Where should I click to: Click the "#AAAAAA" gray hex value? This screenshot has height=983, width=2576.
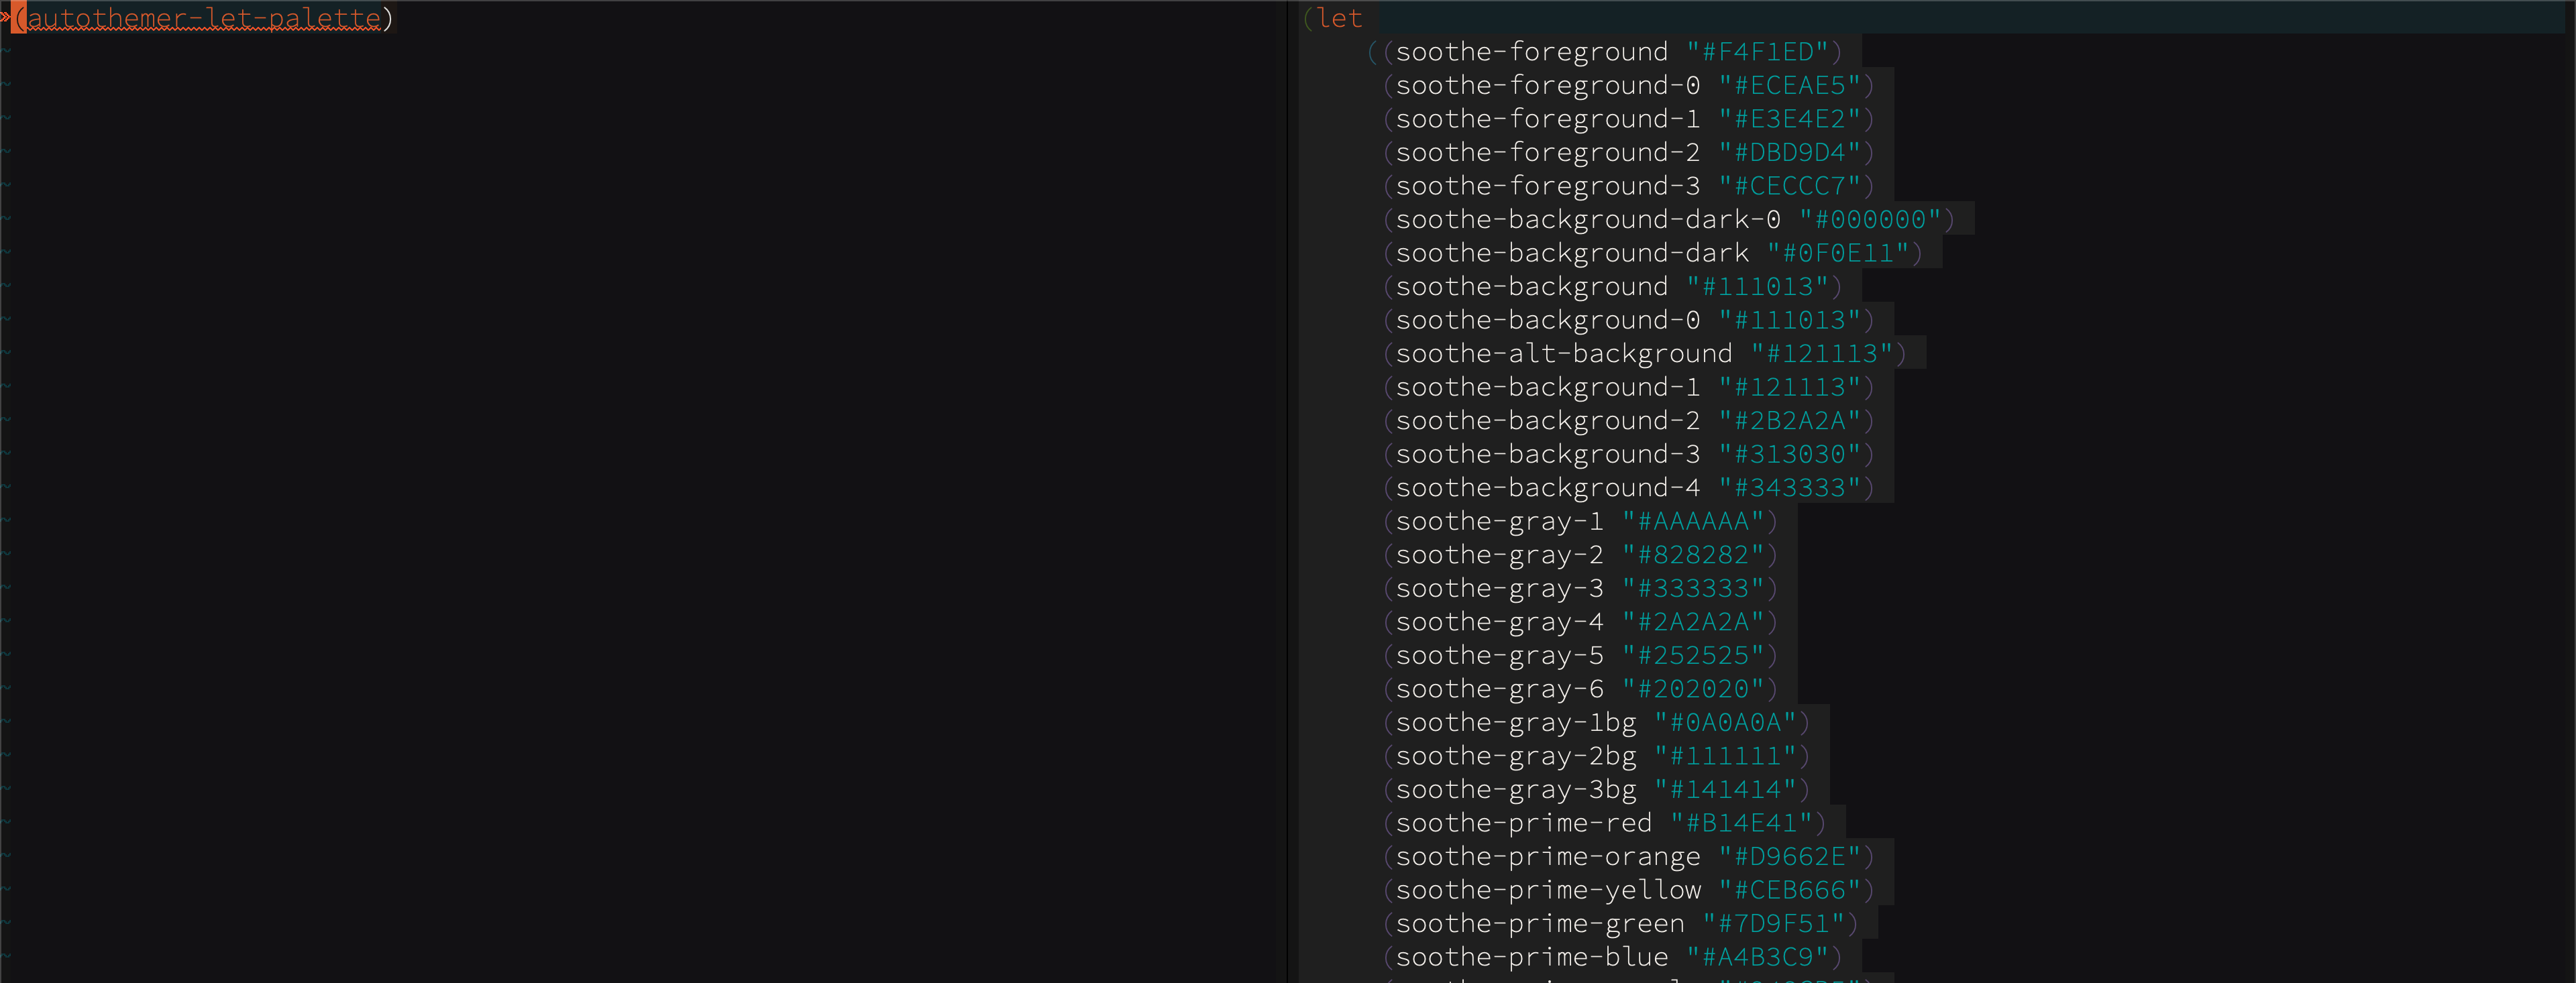click(1693, 522)
